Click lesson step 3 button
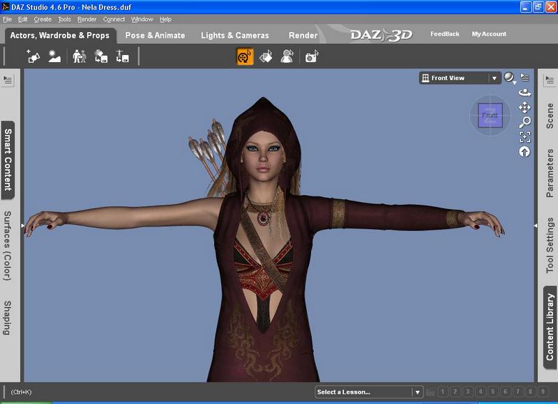 (x=467, y=391)
